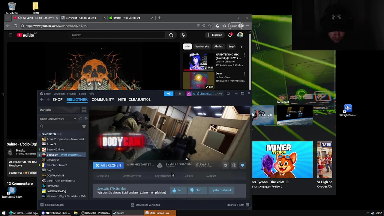The width and height of the screenshot is (384, 216).
Task: Click the YouTube Suchen search field
Action: tap(117, 35)
